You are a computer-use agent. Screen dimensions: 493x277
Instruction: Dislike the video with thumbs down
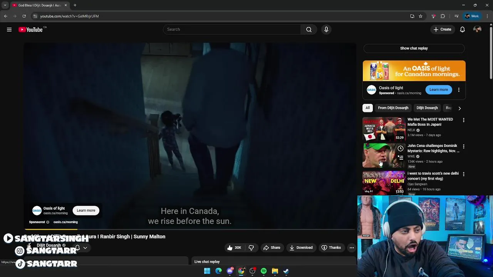[251, 248]
